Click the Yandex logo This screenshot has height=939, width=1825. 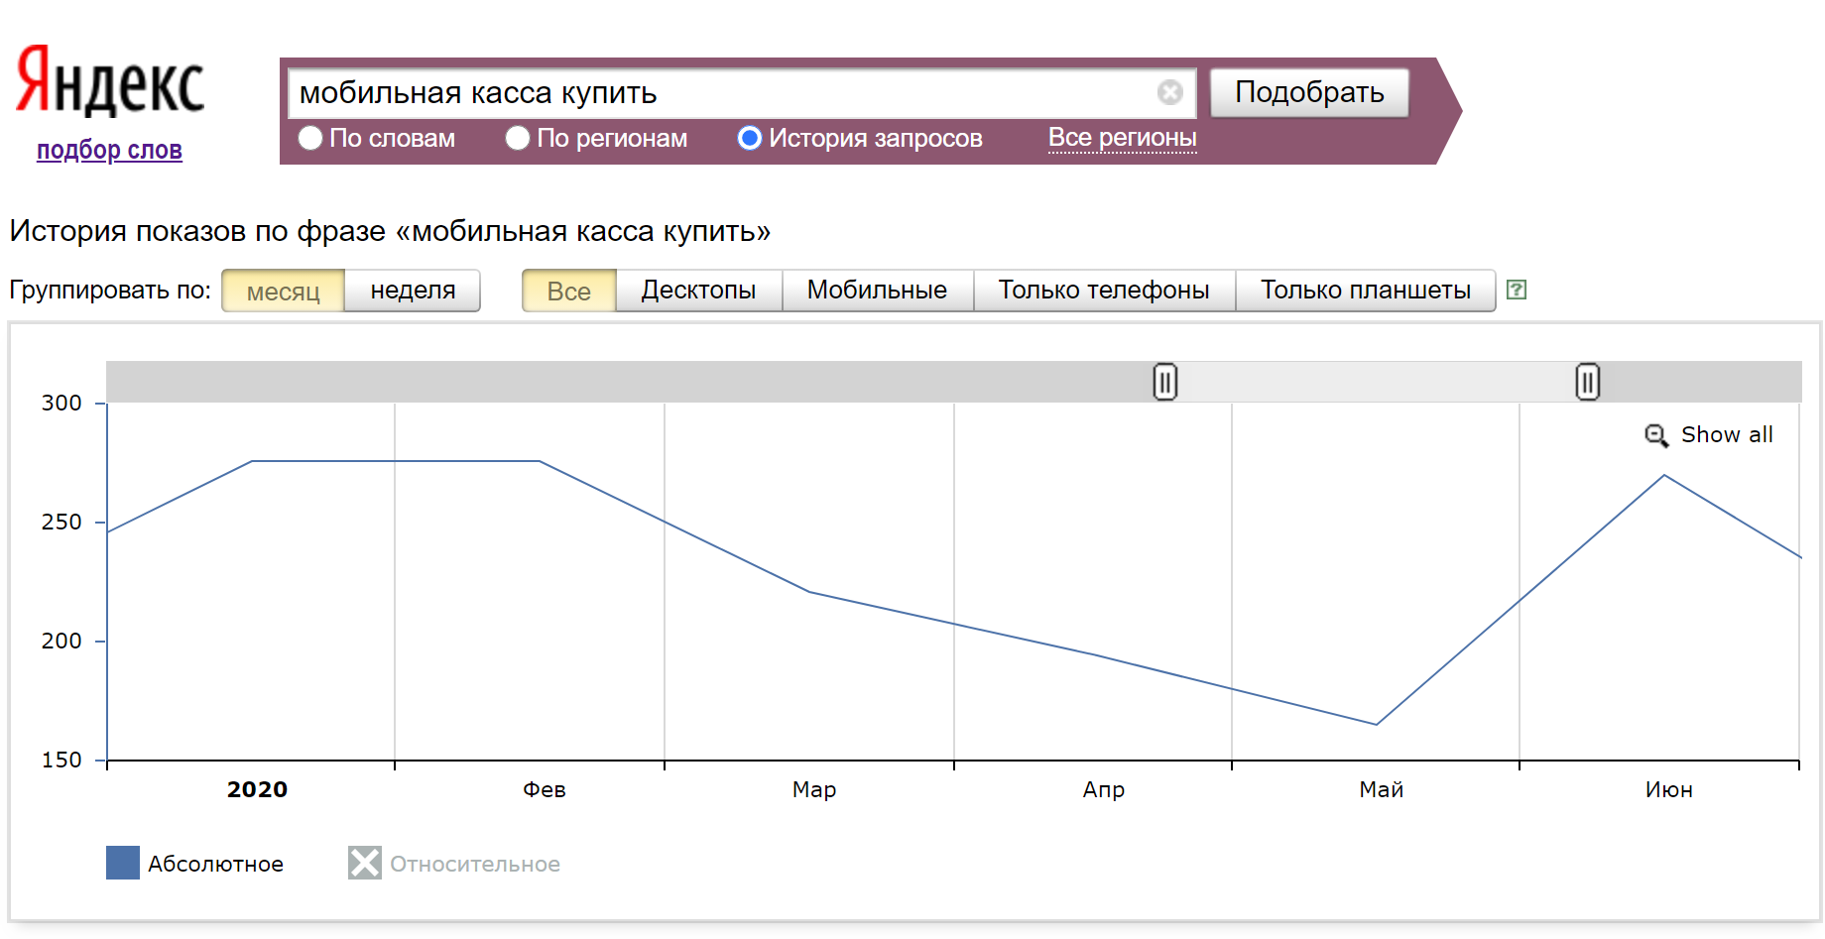pos(110,81)
